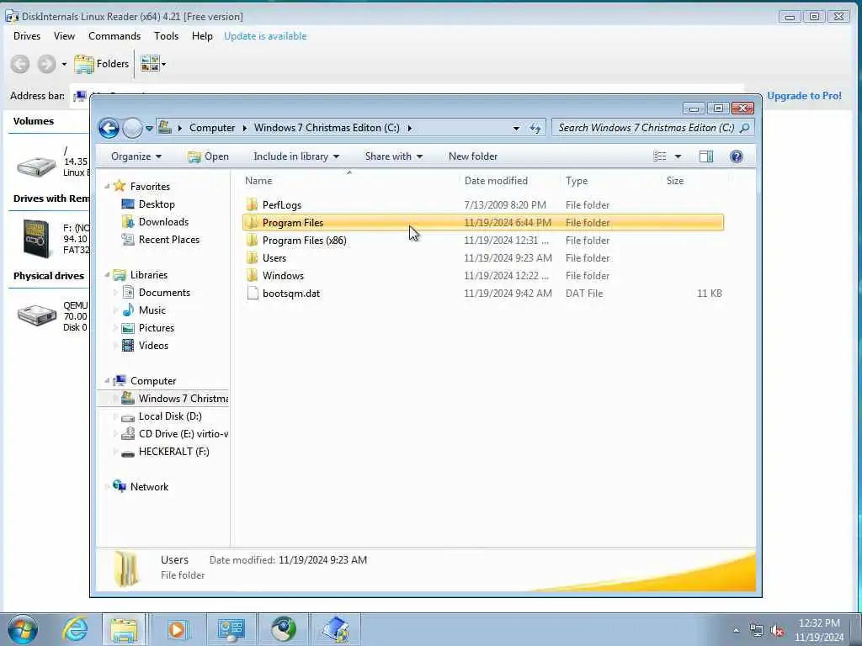Open the address bar previous locations dropdown
862x646 pixels.
coord(516,129)
